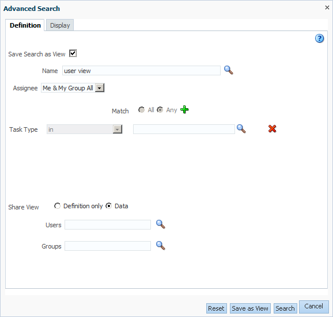Focus the Users input field
Screen dimensions: 333x317
coord(108,224)
